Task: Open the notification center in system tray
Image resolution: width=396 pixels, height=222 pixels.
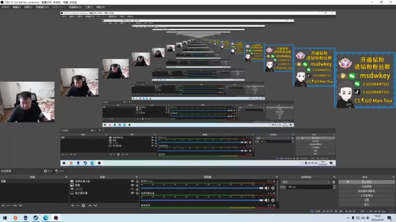Action: [390, 218]
